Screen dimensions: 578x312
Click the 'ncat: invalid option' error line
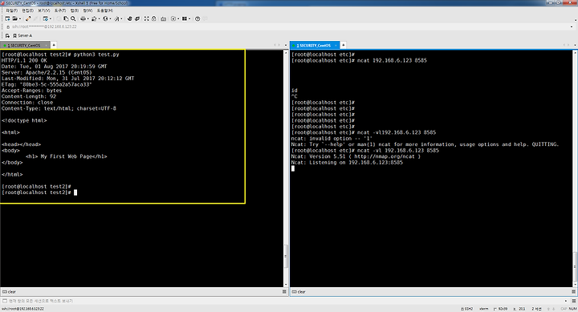(332, 139)
